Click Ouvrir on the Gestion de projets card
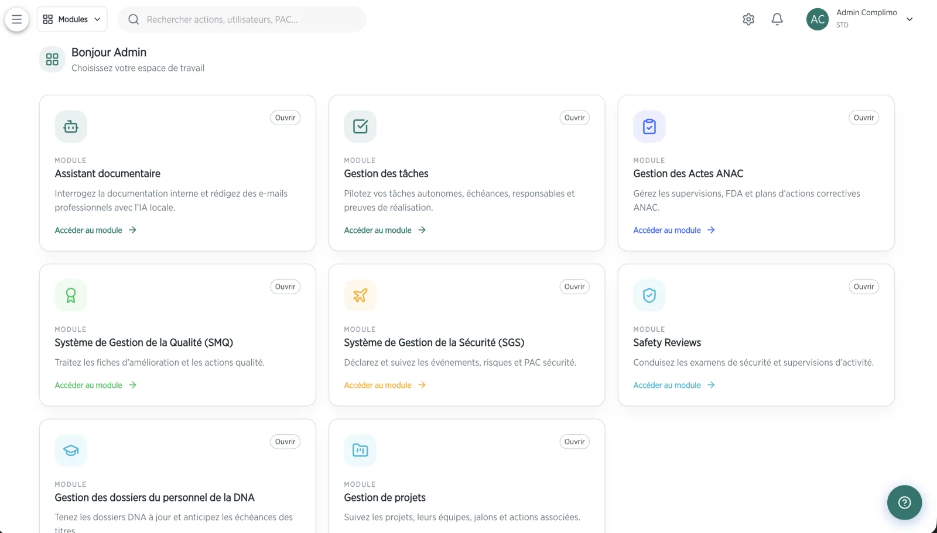This screenshot has width=937, height=533. point(574,442)
